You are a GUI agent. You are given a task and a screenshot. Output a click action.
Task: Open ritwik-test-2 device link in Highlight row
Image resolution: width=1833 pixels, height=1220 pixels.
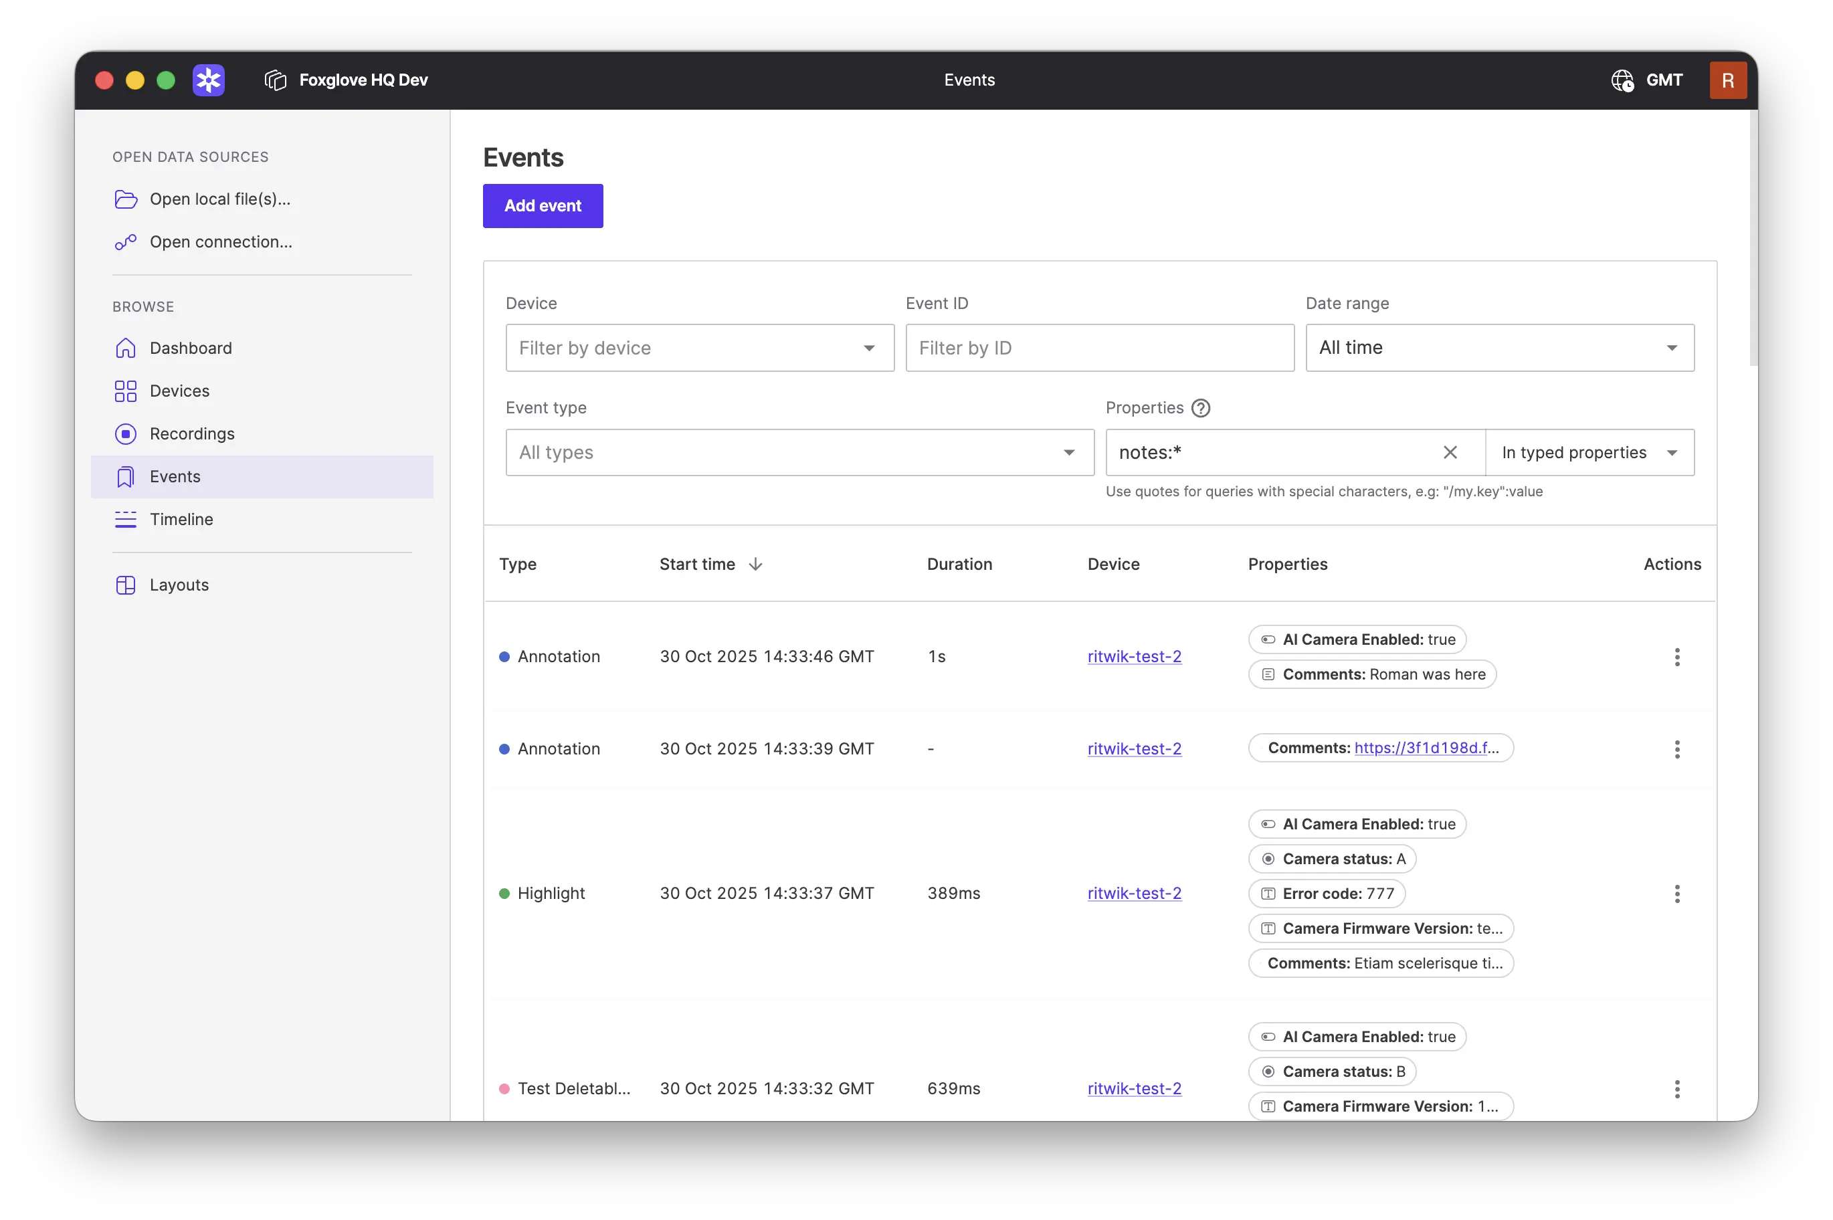[x=1133, y=893]
